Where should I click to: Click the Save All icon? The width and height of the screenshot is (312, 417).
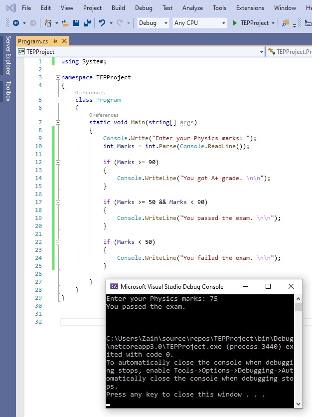pyautogui.click(x=87, y=23)
